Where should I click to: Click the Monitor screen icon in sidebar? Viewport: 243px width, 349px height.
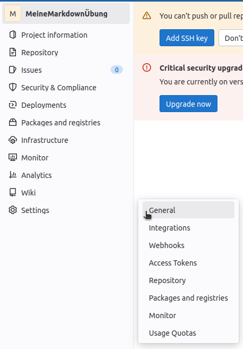(13, 158)
